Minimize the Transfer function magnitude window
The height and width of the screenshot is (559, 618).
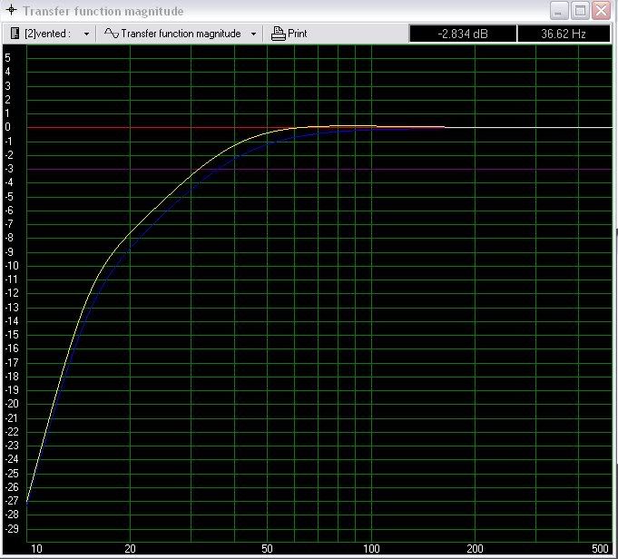[x=559, y=10]
